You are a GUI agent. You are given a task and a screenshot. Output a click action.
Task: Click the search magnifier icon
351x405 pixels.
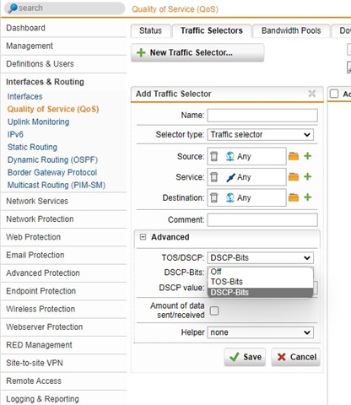(x=13, y=8)
